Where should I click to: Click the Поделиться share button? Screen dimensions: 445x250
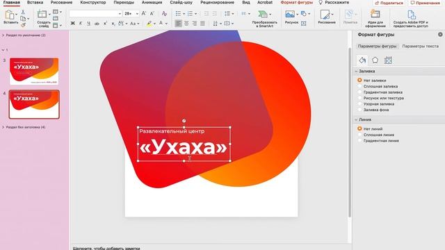389,3
